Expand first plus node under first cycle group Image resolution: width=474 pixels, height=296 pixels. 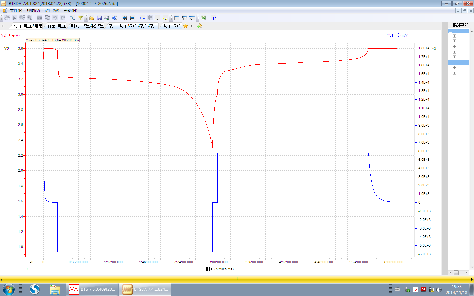454,36
